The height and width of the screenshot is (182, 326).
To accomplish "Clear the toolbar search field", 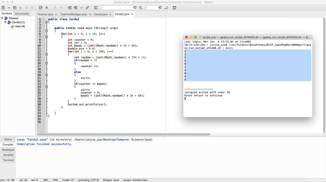I will coord(135,8).
